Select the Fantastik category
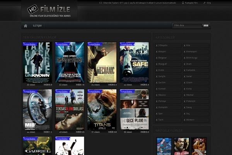Viewport: 232px width, 155px height. [196, 70]
